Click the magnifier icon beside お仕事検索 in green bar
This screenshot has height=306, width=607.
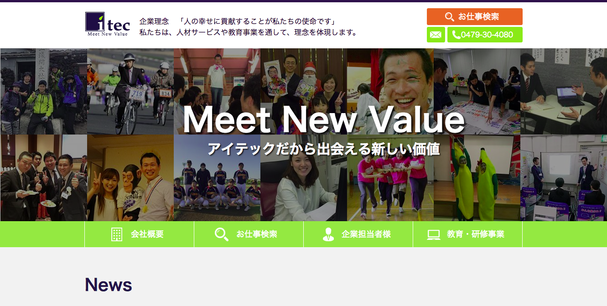222,234
